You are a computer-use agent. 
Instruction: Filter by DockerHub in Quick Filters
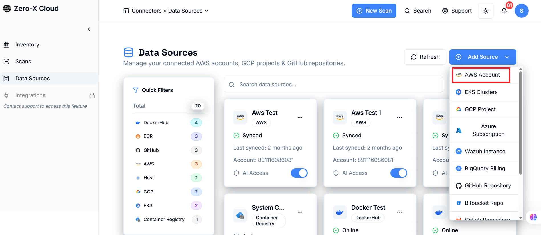168,123
